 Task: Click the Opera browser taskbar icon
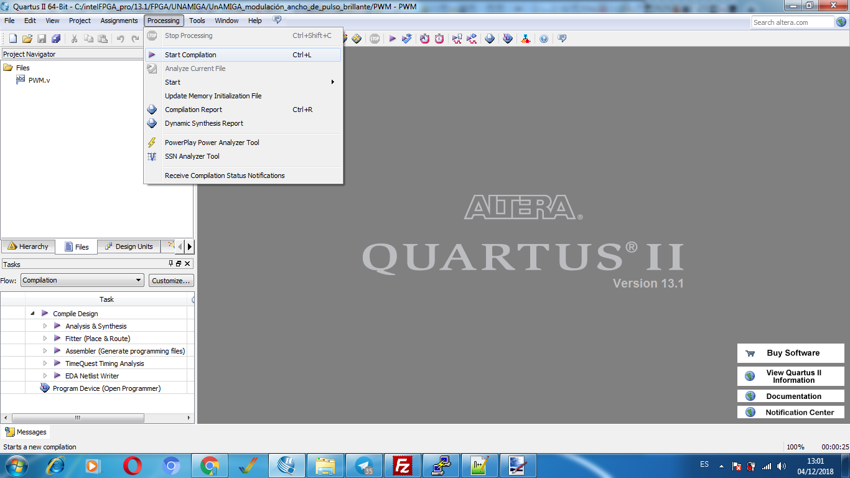pyautogui.click(x=132, y=466)
